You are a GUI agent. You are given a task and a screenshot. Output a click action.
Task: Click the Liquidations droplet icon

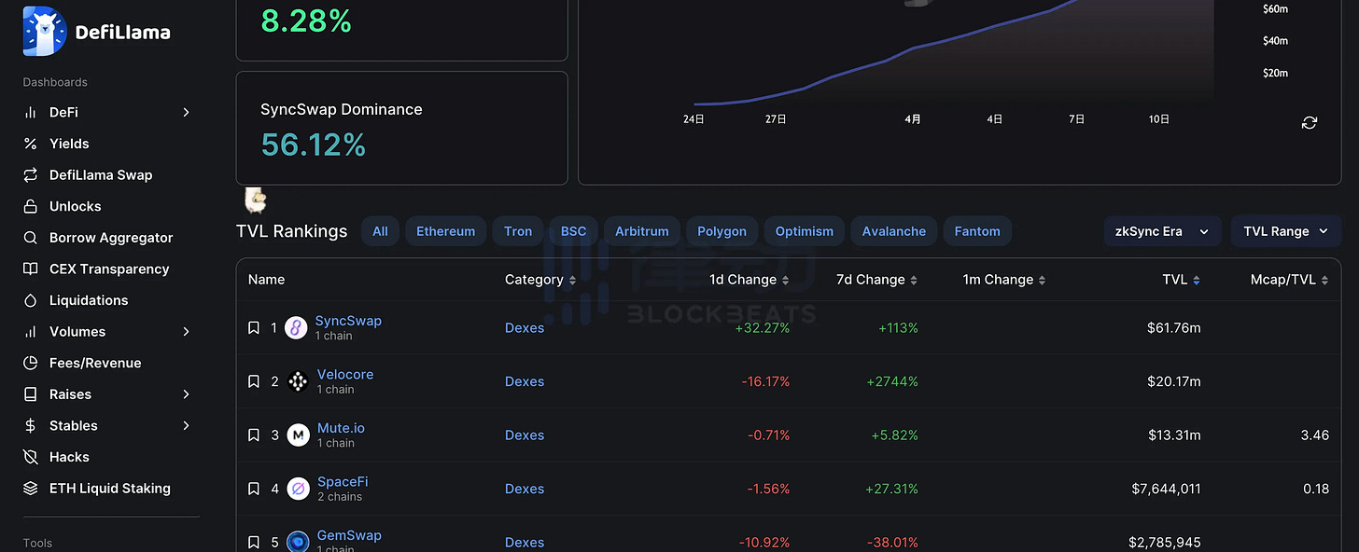(31, 300)
